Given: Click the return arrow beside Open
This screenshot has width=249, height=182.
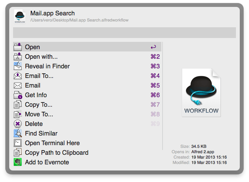Looking at the screenshot, I should pos(153,47).
